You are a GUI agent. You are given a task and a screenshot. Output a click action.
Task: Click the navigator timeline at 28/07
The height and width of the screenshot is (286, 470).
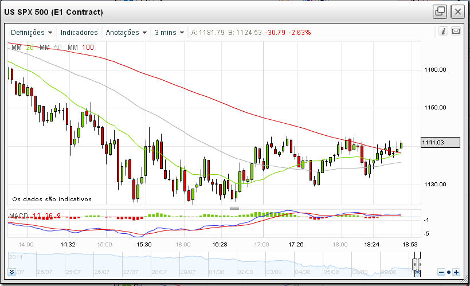coord(159,272)
